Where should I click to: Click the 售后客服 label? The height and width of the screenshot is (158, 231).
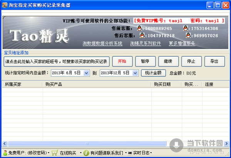pyautogui.click(x=124, y=36)
